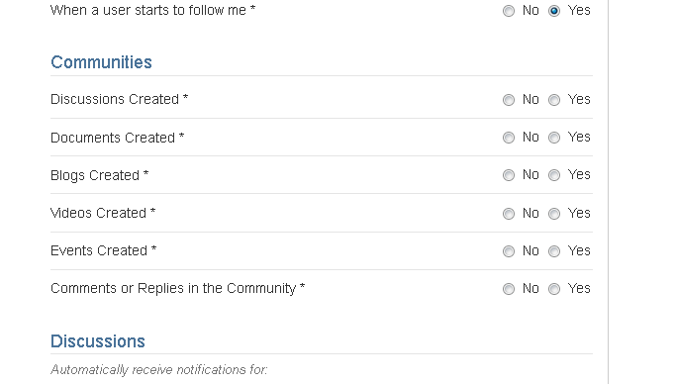The width and height of the screenshot is (675, 384).
Task: Disable Blogs Created notifications with No
Action: pos(509,175)
